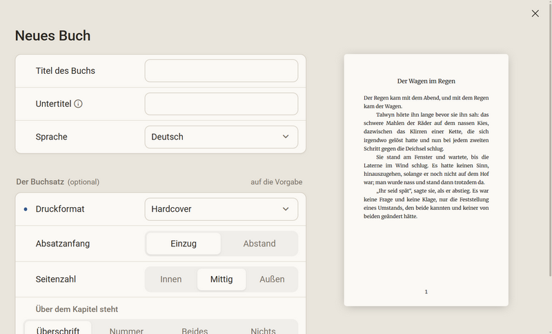Set Seitenzahl to Innen

click(x=171, y=279)
